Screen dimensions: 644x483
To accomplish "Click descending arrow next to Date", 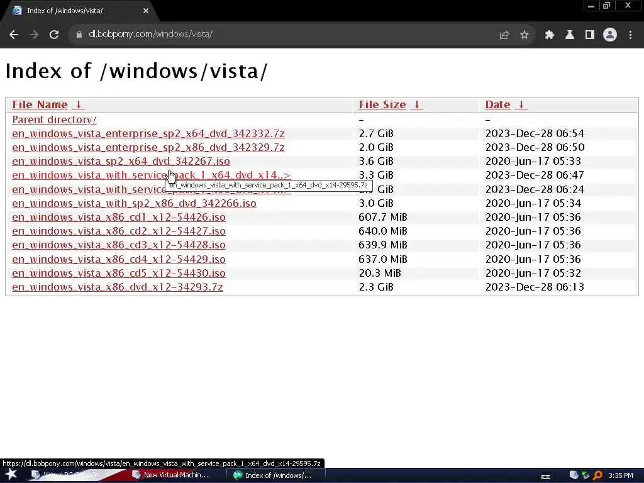I will [521, 105].
